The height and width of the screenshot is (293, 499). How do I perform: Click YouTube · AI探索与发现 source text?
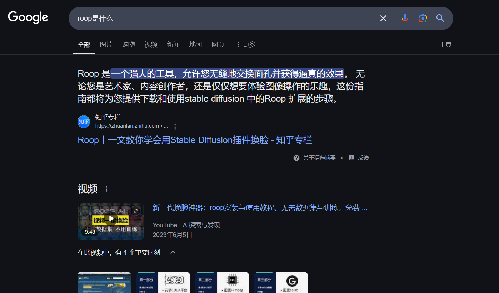coord(186,225)
